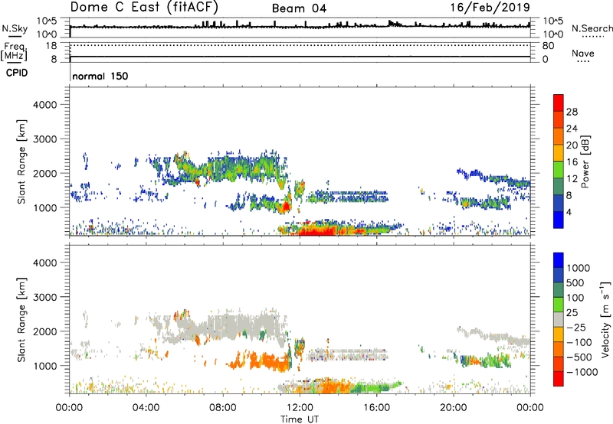The height and width of the screenshot is (424, 613).
Task: Click the date '16/Feb/2019'
Action: (490, 7)
